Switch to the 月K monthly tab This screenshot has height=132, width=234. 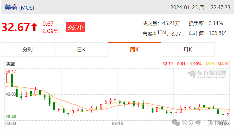[188, 49]
